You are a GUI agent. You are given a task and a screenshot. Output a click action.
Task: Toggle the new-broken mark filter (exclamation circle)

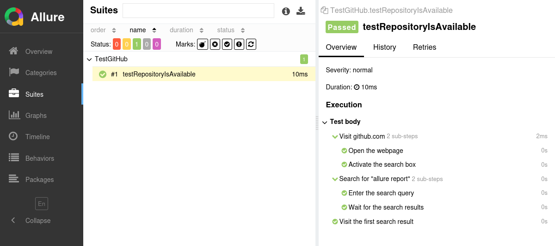[239, 44]
